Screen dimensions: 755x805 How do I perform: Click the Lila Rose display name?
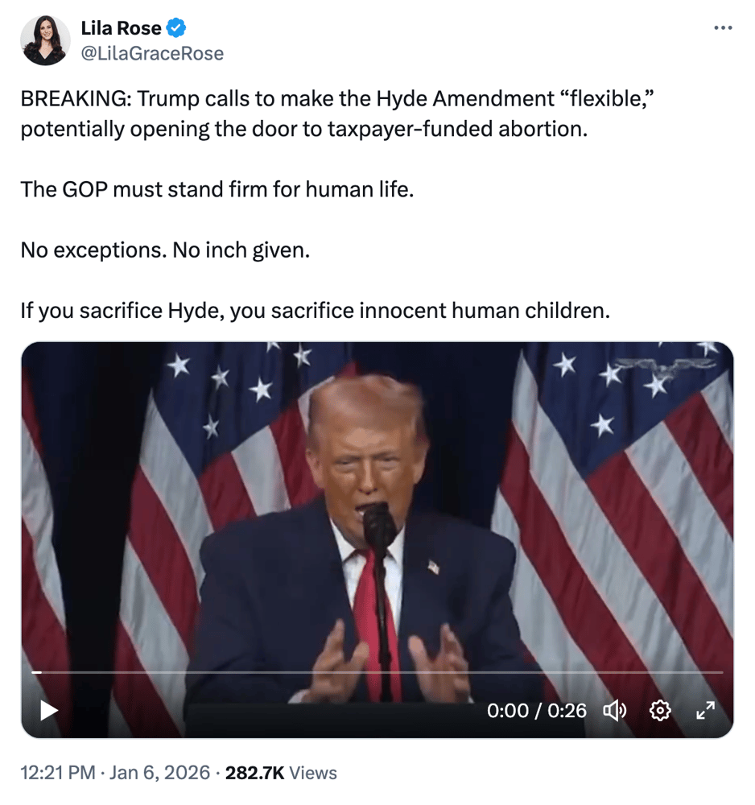[121, 29]
